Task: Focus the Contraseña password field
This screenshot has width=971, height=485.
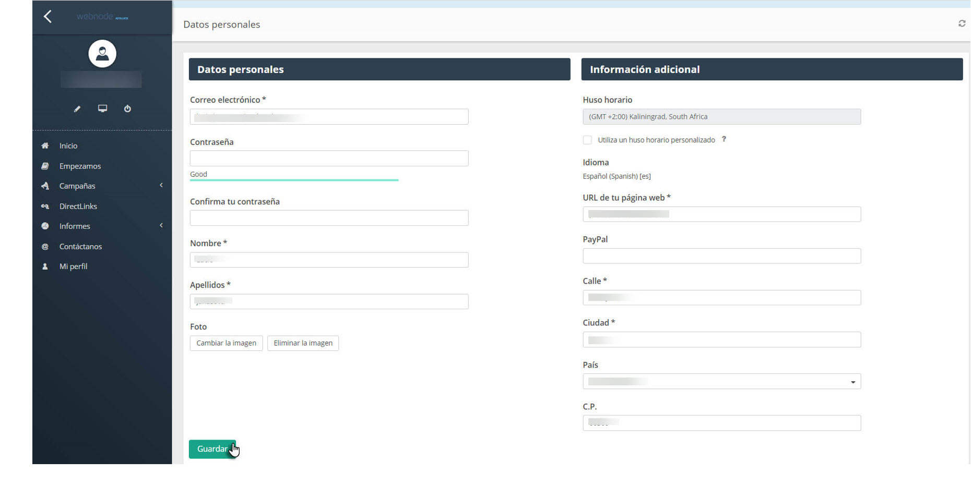Action: [329, 159]
